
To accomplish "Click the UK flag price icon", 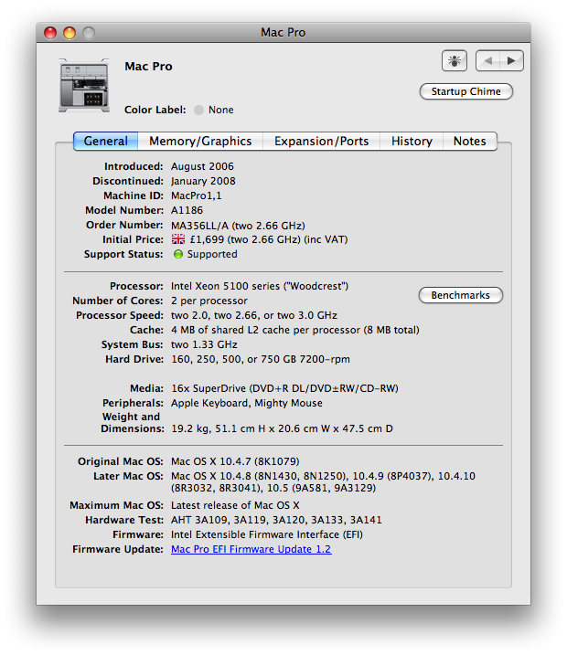I will point(178,239).
